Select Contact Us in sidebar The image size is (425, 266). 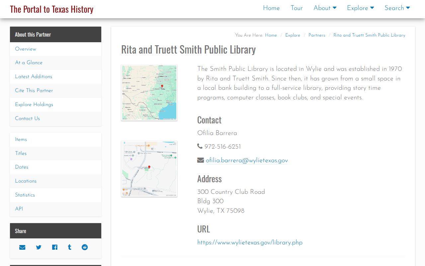[x=55, y=118]
